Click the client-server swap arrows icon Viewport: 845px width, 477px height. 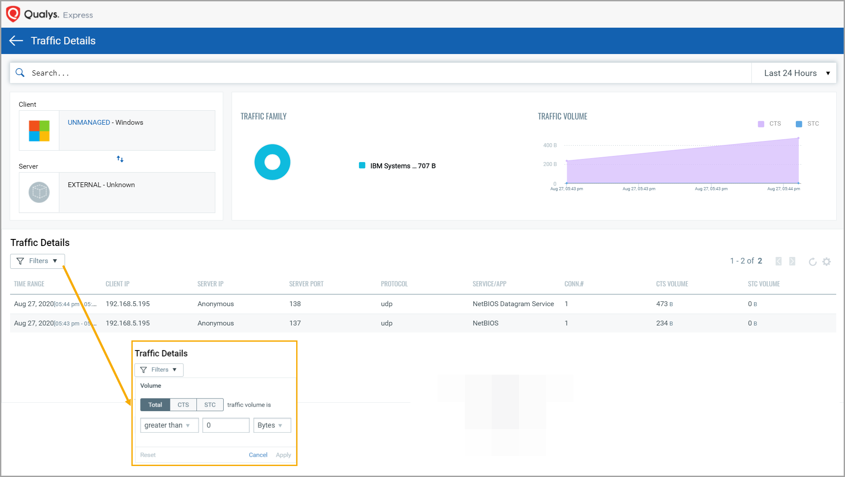click(120, 159)
